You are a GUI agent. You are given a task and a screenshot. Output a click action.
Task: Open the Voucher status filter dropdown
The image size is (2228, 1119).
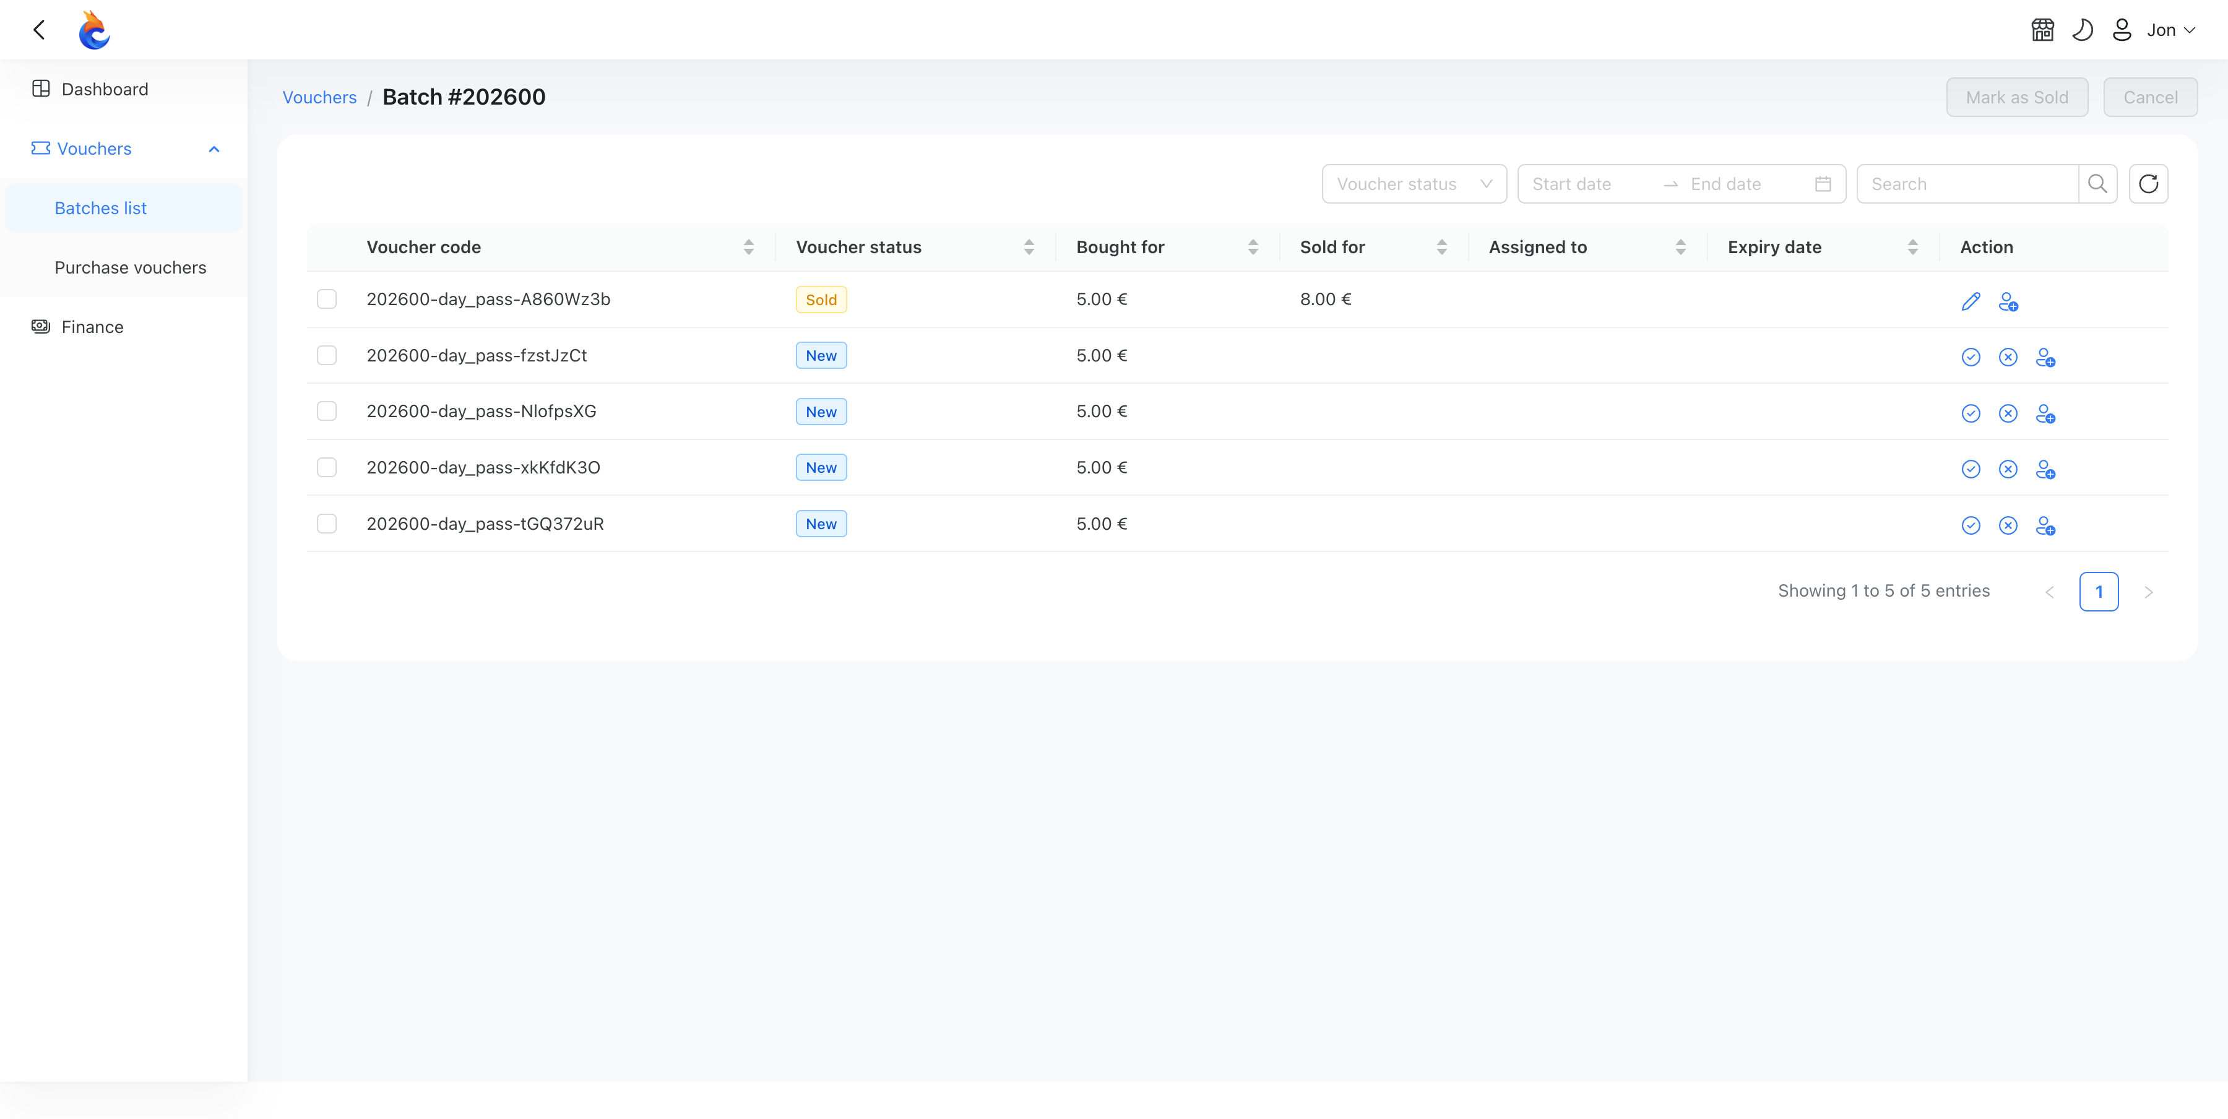point(1414,183)
